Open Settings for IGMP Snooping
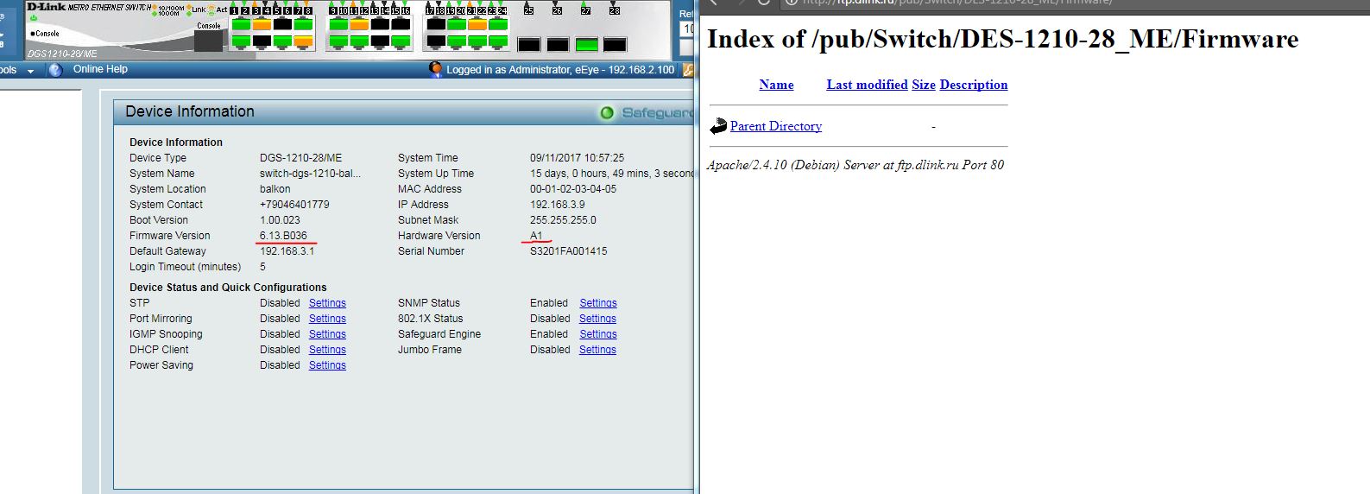The image size is (1370, 494). pyautogui.click(x=327, y=334)
